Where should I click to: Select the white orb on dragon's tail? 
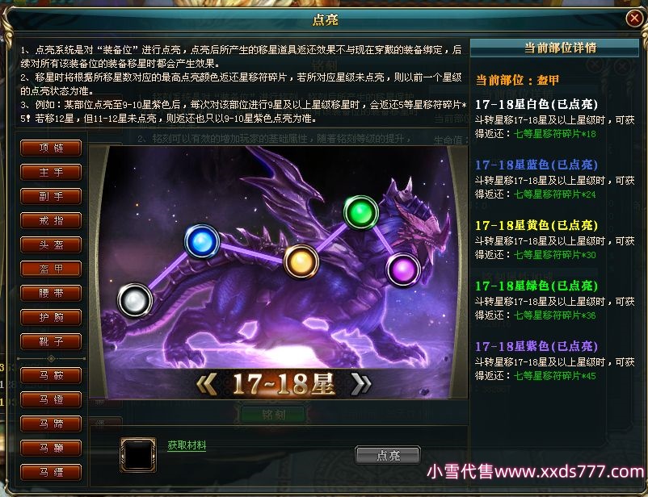135,300
